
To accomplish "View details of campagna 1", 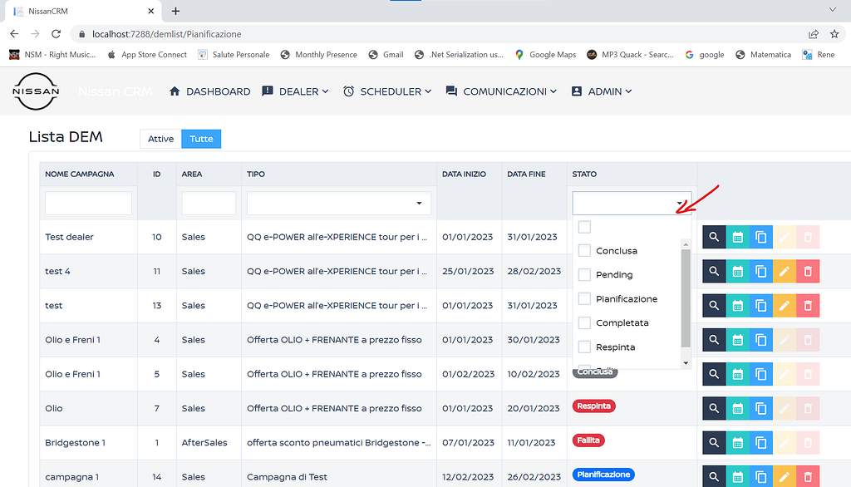I will point(714,477).
